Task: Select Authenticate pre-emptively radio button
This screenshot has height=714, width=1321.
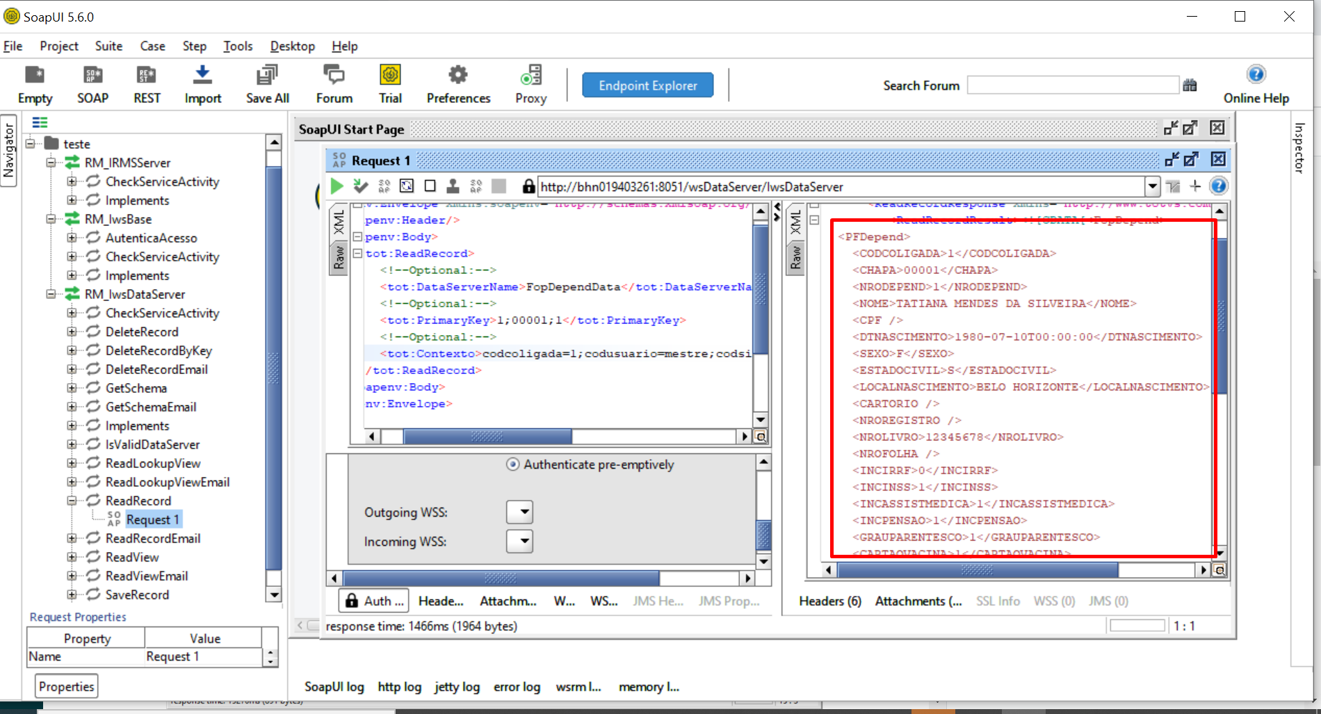Action: tap(512, 464)
